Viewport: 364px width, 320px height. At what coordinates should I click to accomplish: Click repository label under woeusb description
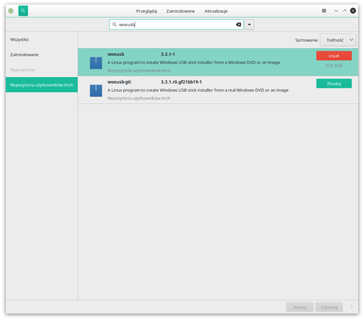[139, 71]
